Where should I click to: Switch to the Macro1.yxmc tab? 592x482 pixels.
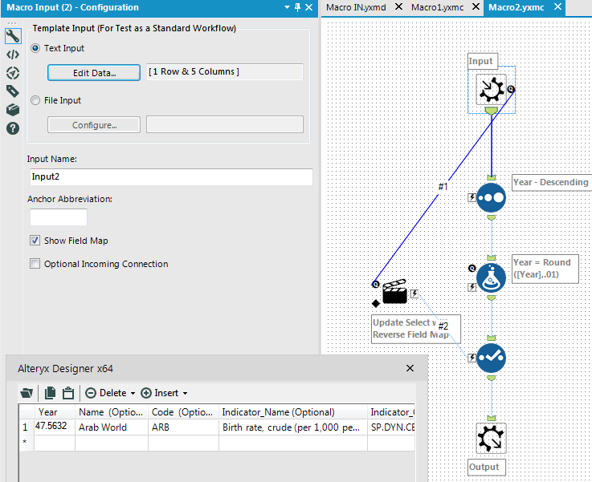point(437,7)
